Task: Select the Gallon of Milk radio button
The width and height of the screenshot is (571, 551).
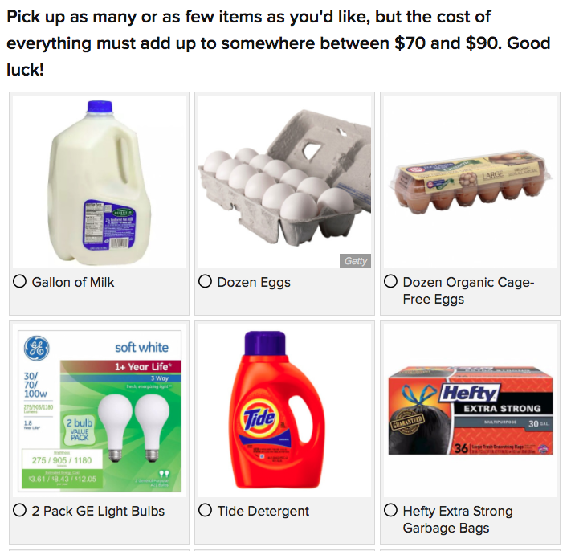Action: 20,282
